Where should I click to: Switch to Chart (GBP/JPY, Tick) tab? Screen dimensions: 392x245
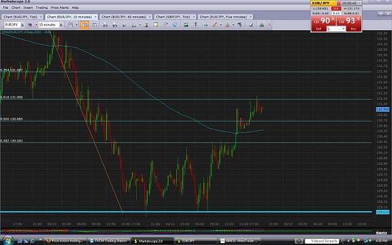(173, 17)
